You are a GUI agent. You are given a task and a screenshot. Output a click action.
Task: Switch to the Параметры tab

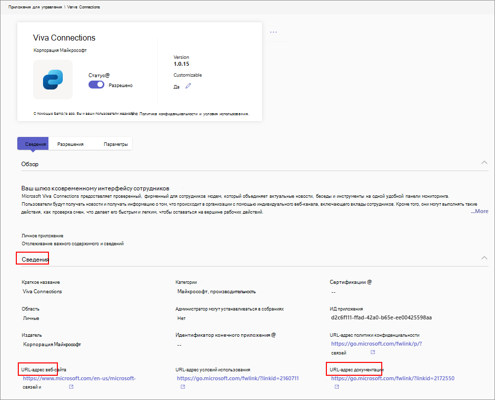pyautogui.click(x=116, y=144)
